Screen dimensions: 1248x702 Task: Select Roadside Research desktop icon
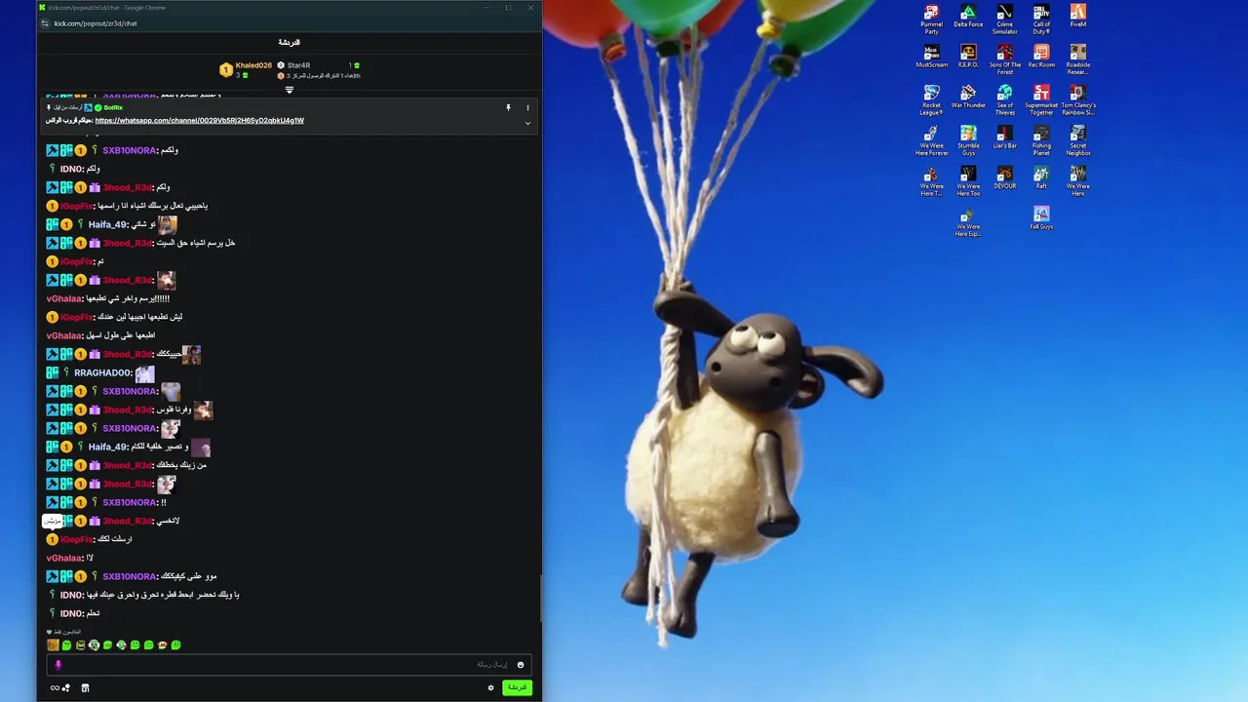tap(1078, 59)
